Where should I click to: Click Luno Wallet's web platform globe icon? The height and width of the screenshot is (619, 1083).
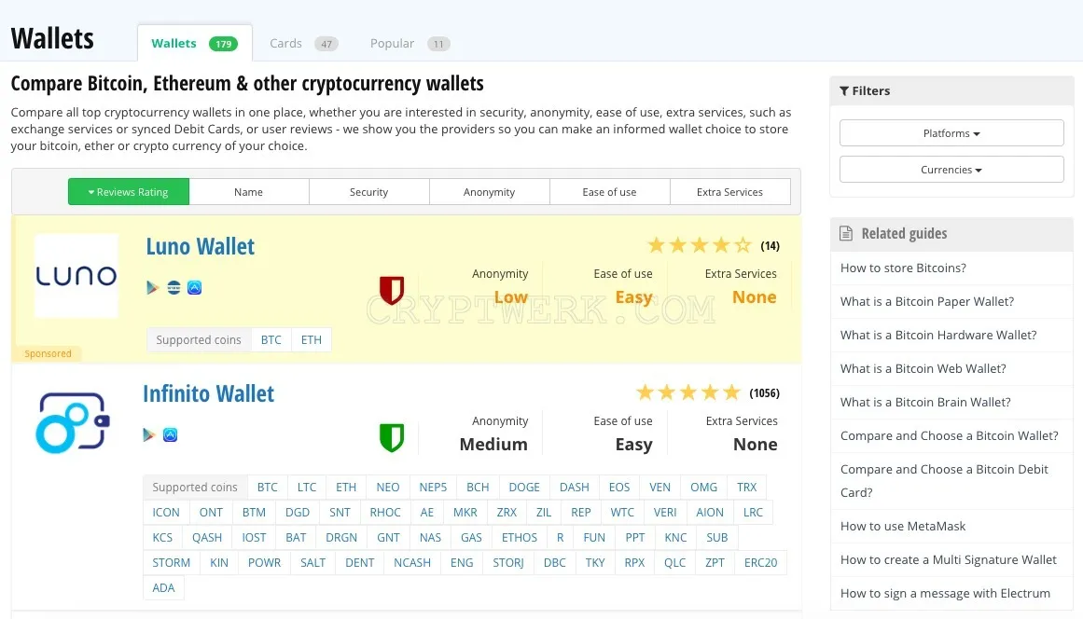(x=174, y=288)
